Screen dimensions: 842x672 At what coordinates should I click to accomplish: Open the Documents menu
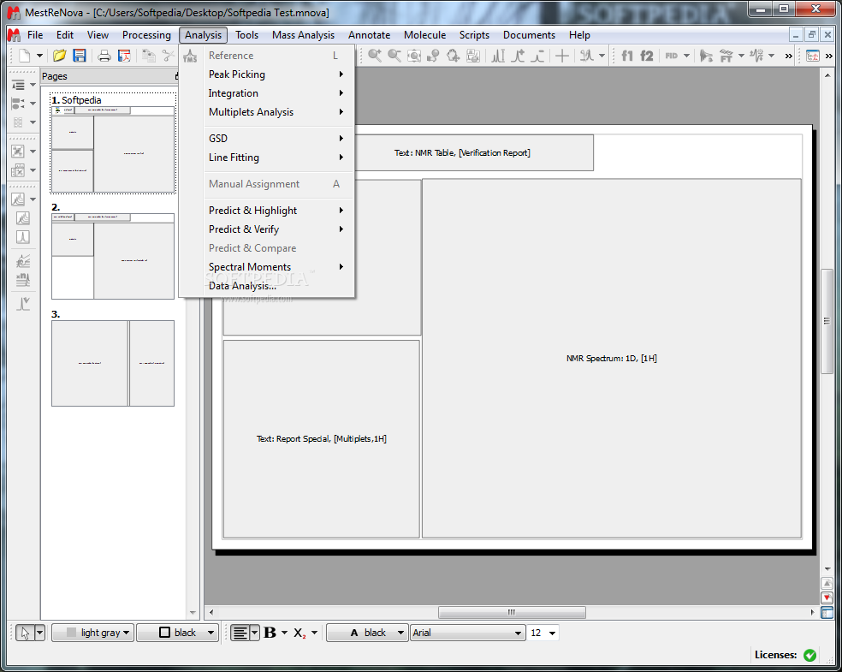tap(529, 35)
